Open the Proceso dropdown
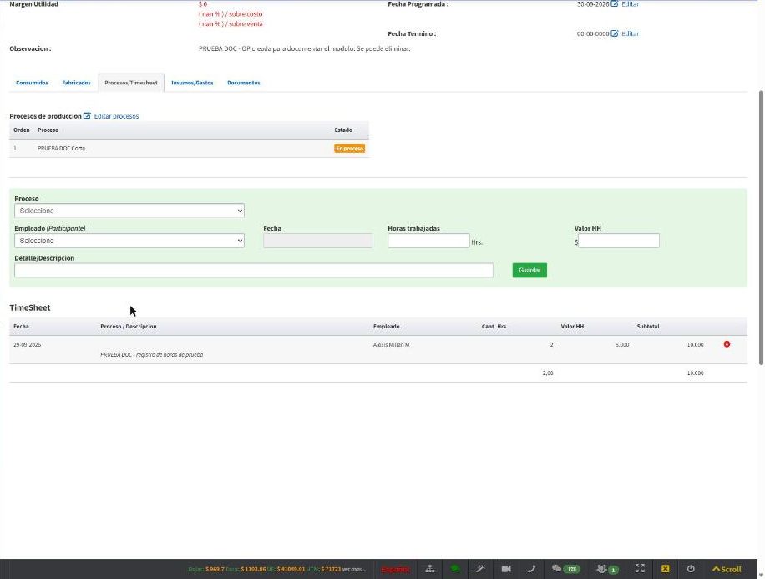765x579 pixels. click(x=129, y=211)
